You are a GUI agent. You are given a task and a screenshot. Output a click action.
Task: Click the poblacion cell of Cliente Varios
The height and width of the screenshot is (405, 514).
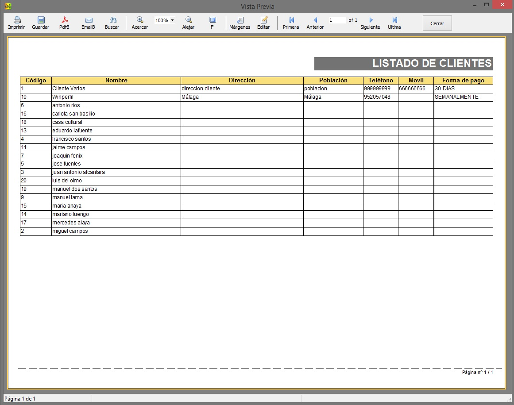(333, 89)
